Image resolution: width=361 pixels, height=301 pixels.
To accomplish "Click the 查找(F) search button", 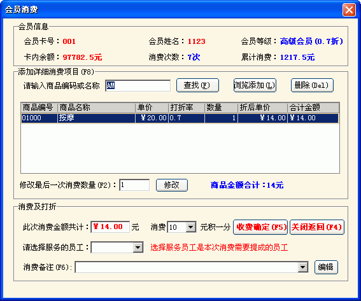I will click(x=197, y=85).
